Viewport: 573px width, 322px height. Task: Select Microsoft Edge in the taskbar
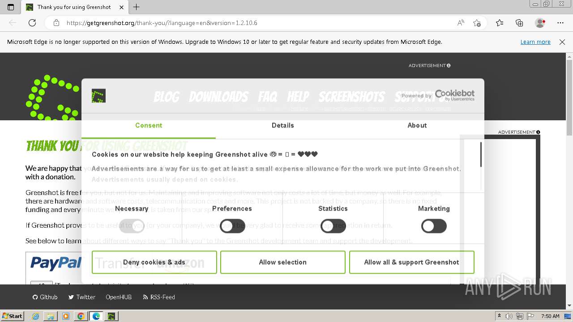coord(96,316)
